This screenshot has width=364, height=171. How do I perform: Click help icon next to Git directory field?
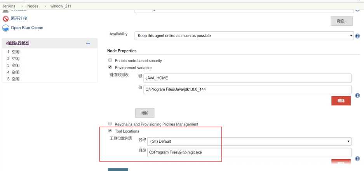(357, 159)
